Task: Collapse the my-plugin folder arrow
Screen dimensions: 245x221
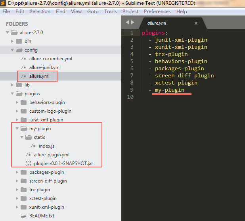Action: 17,129
